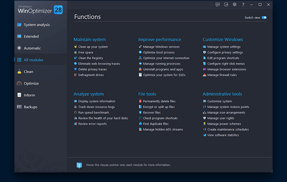Open Manage hidden ADS streams
287x182 pixels.
pos(163,130)
